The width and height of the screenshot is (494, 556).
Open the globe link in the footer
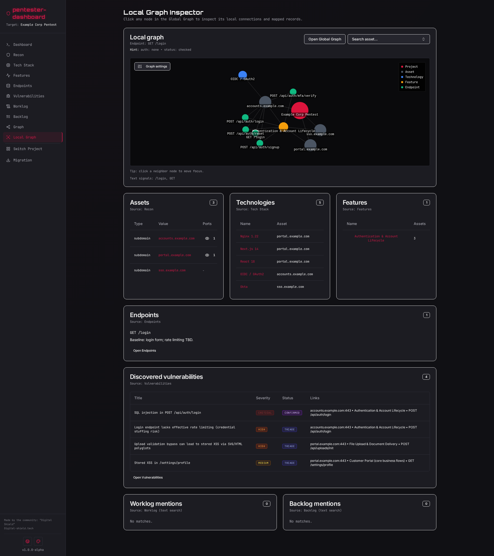click(x=27, y=541)
